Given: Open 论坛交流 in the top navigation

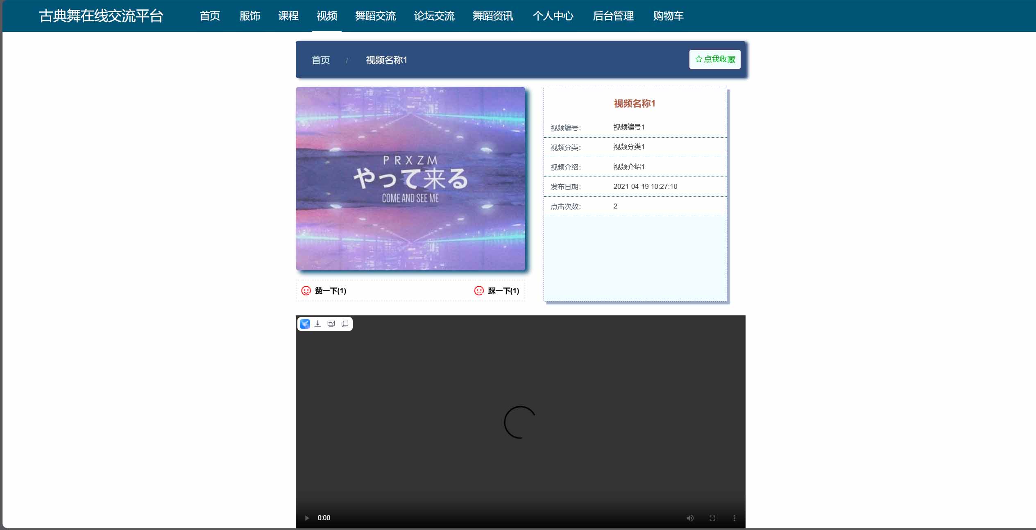Looking at the screenshot, I should (x=434, y=16).
